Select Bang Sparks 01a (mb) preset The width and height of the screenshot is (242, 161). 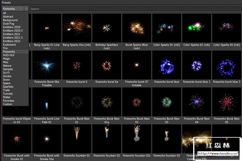point(77,28)
